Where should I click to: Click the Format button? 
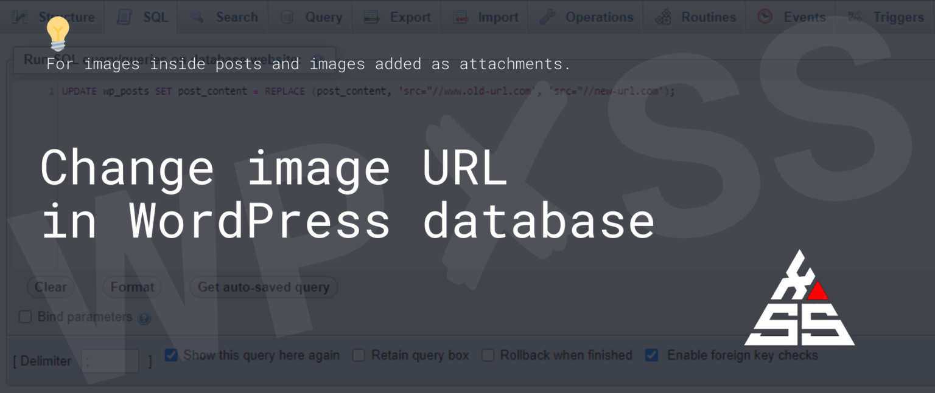pyautogui.click(x=132, y=287)
